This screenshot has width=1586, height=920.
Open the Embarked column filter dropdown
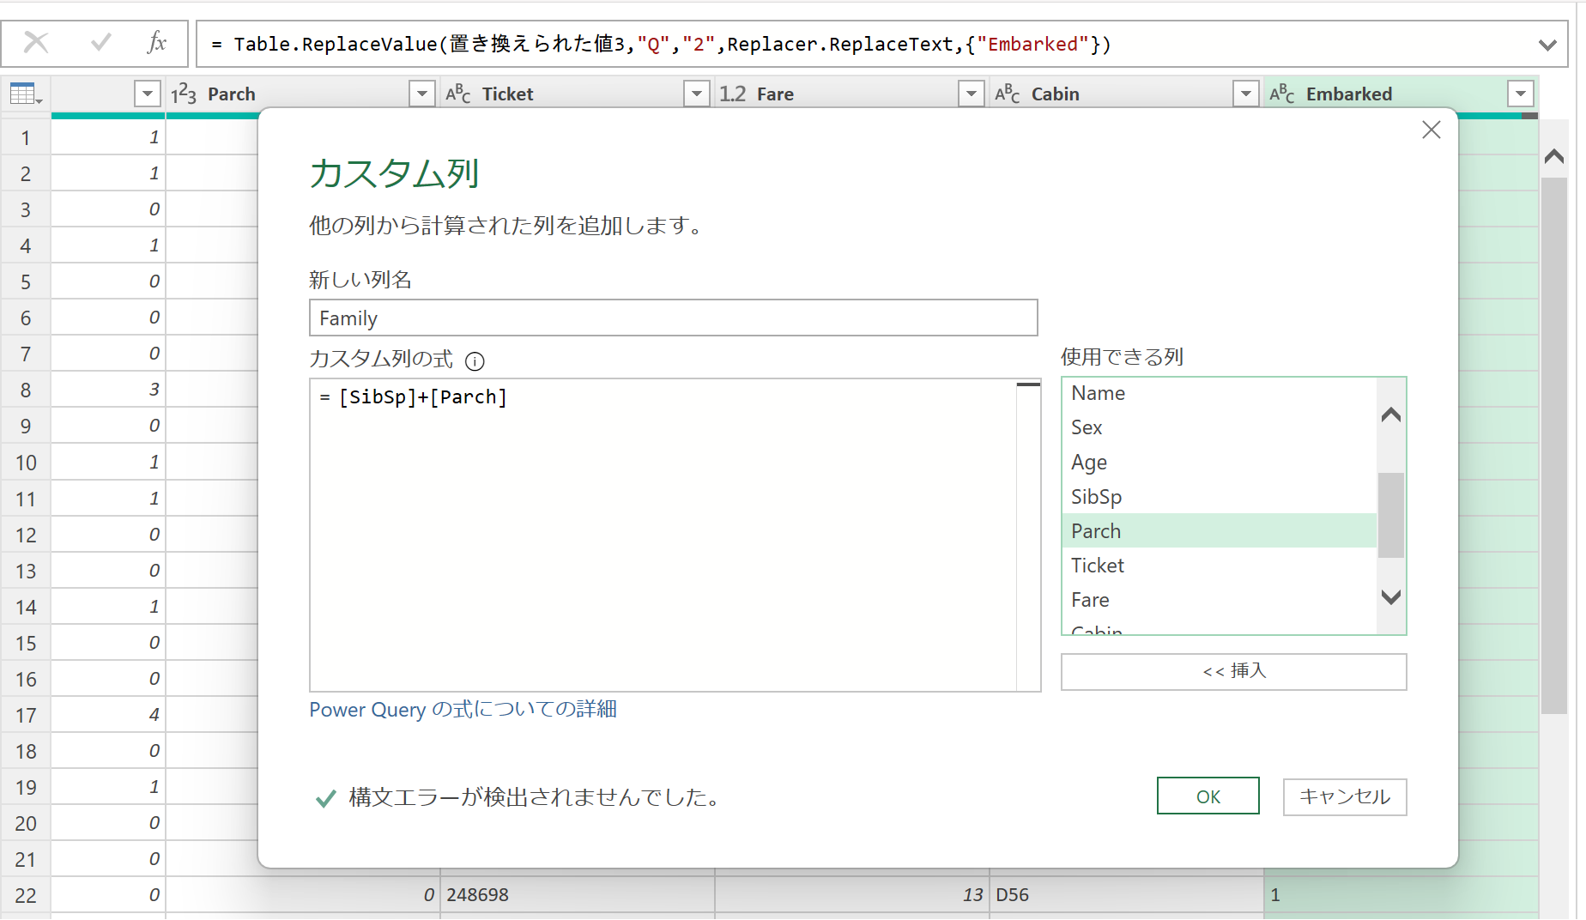[x=1520, y=94]
